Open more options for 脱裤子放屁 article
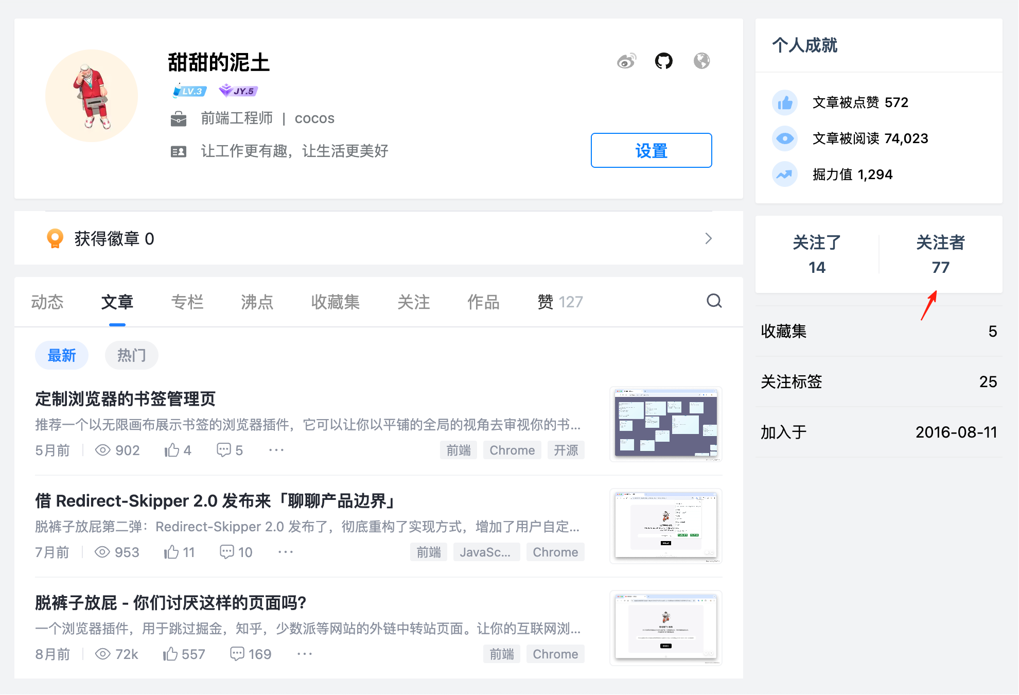The image size is (1019, 695). pyautogui.click(x=304, y=654)
